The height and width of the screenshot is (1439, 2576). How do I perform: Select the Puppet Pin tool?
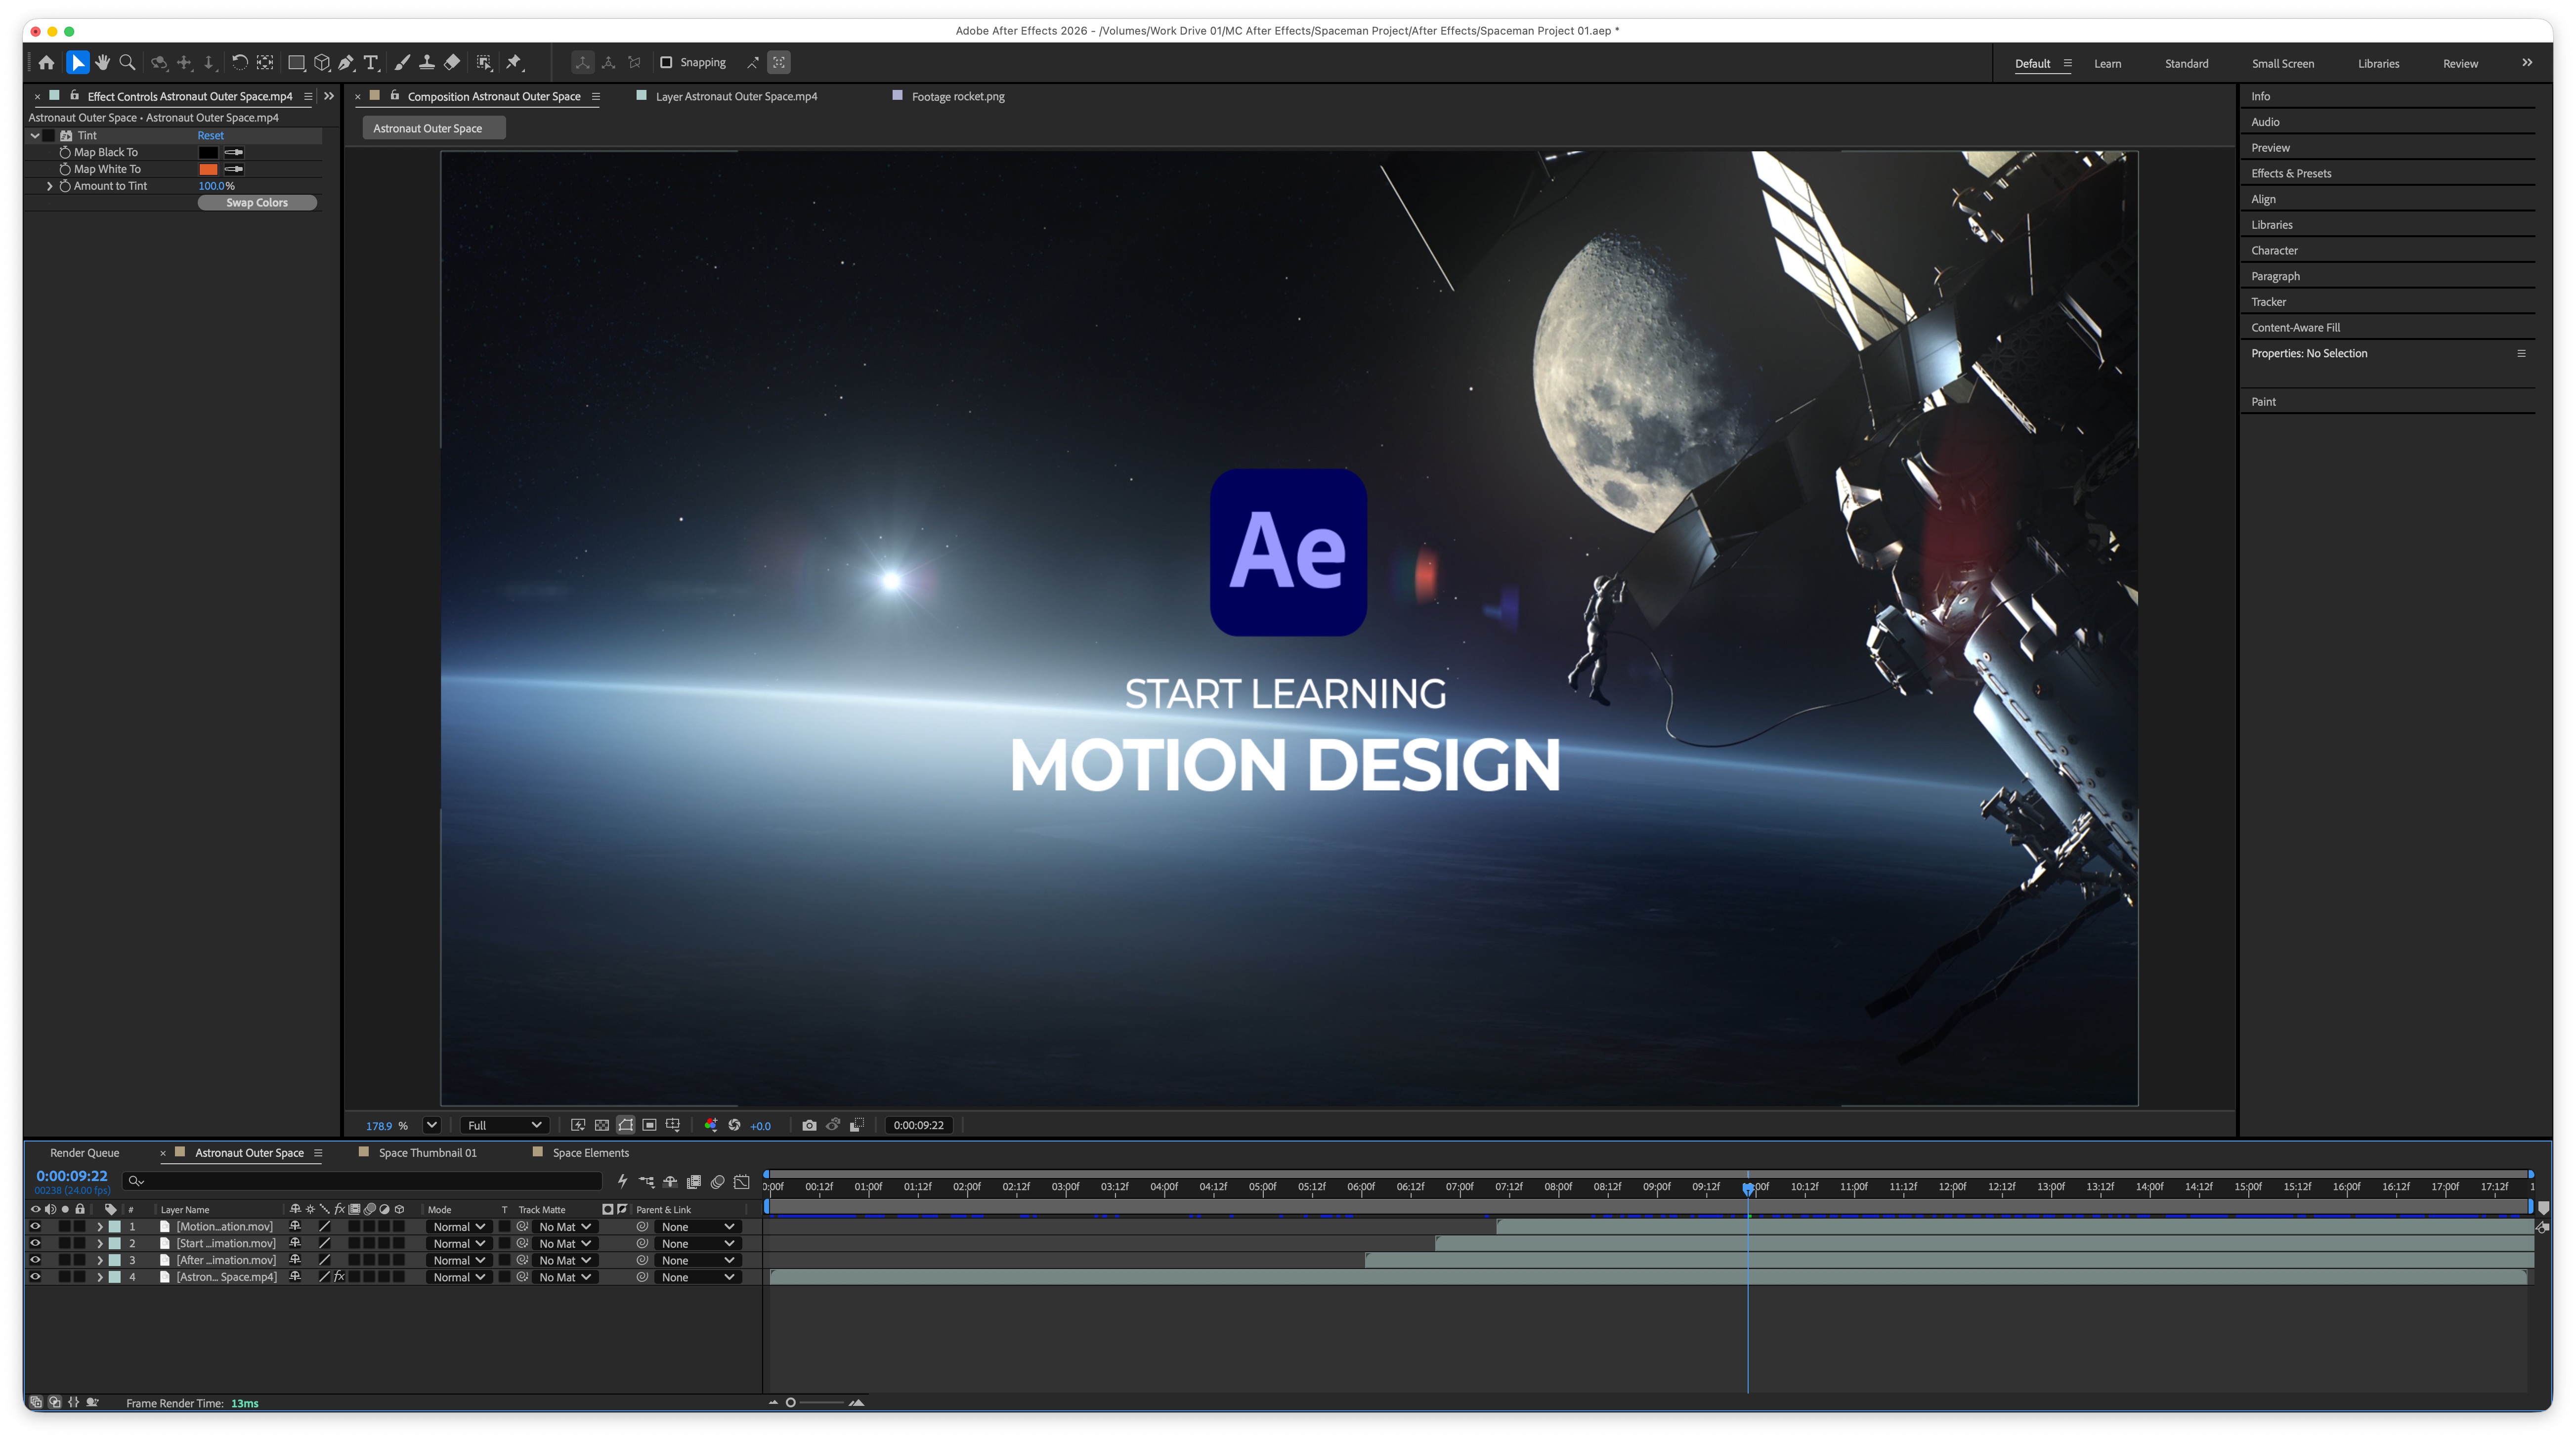click(514, 63)
